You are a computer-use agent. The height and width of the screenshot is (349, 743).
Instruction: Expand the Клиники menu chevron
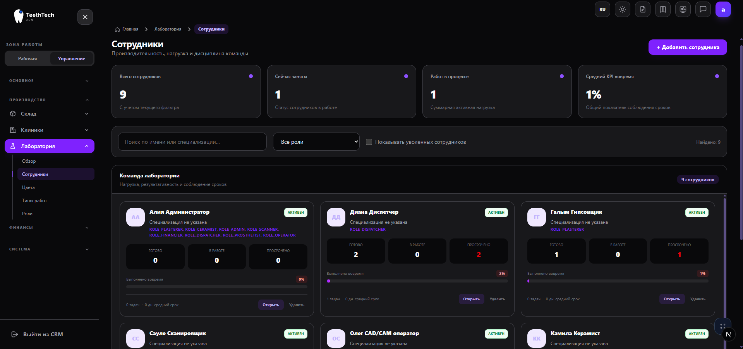(87, 130)
